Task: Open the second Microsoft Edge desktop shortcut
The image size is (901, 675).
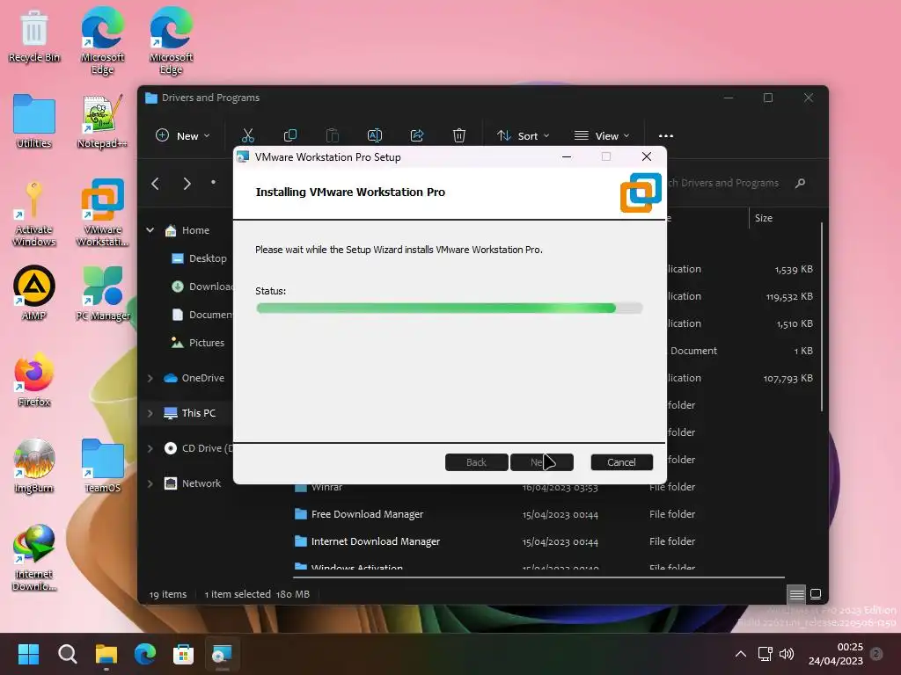Action: click(x=171, y=40)
